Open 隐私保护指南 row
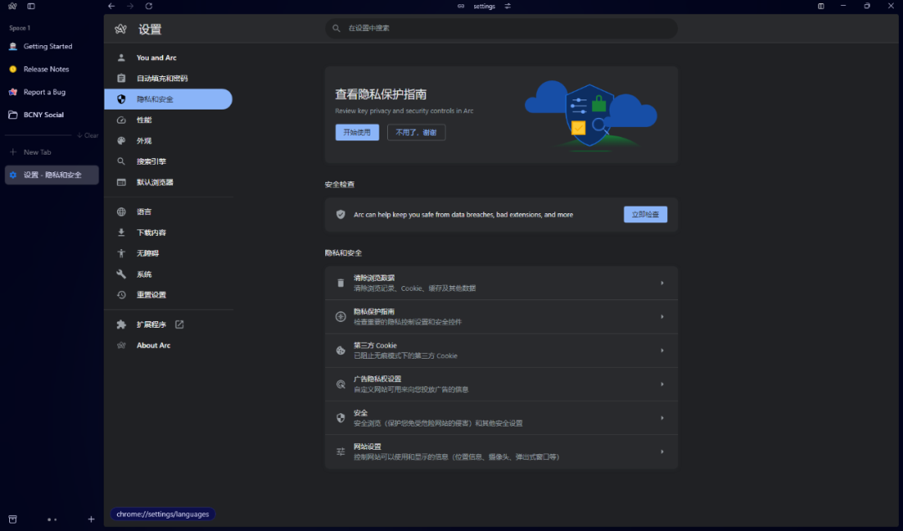 point(501,317)
